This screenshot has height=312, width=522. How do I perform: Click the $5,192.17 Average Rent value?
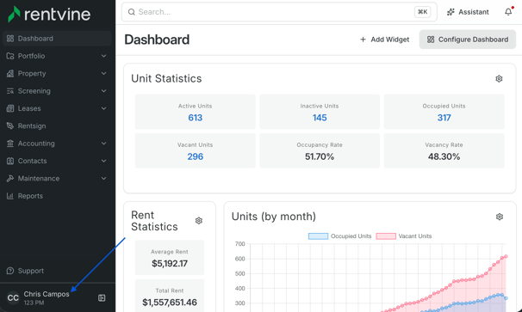pyautogui.click(x=170, y=264)
